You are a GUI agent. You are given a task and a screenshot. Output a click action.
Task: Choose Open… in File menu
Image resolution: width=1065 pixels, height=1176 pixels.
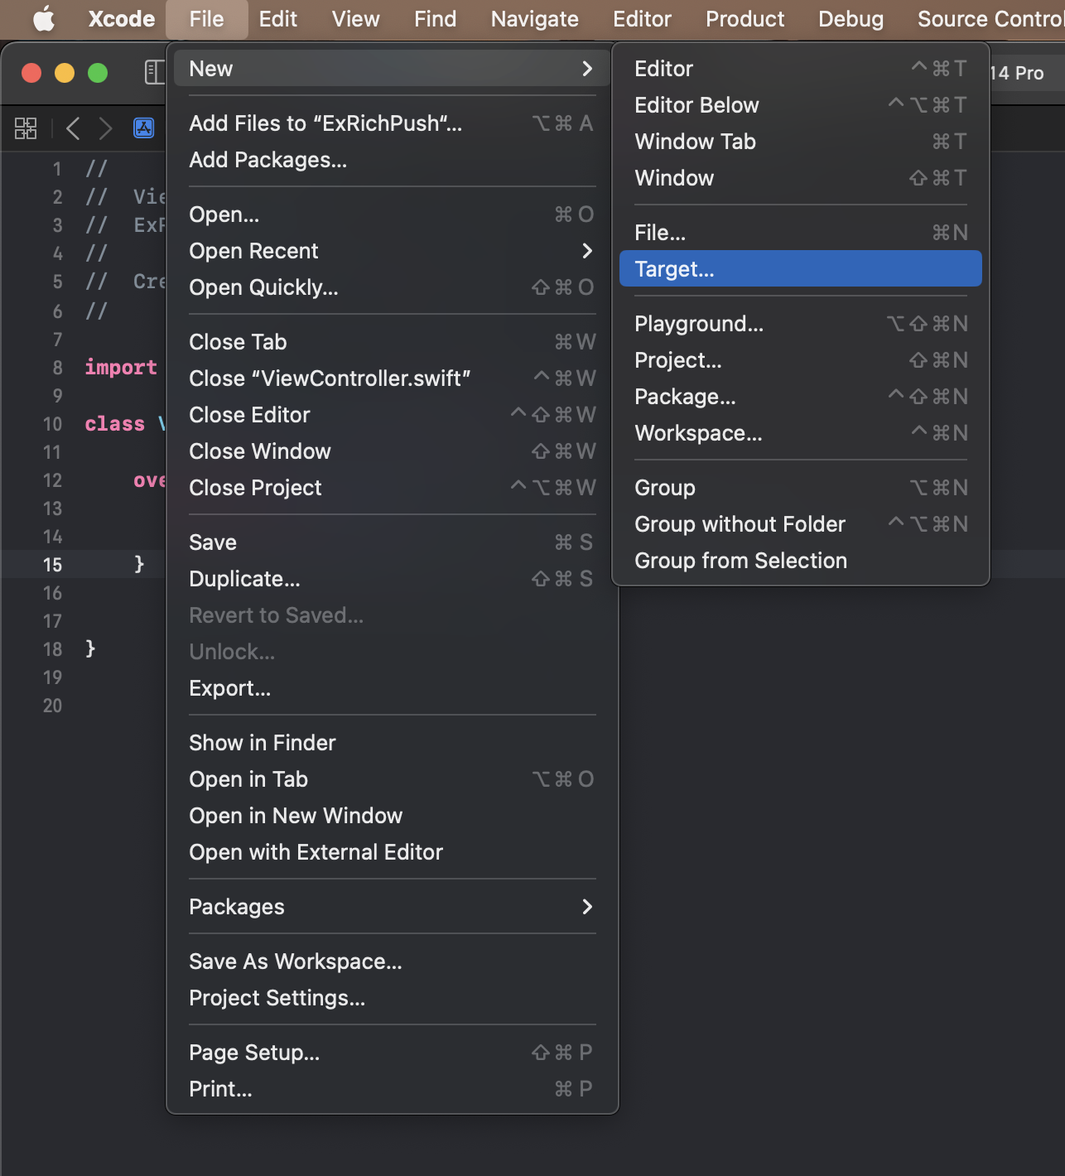tap(392, 214)
